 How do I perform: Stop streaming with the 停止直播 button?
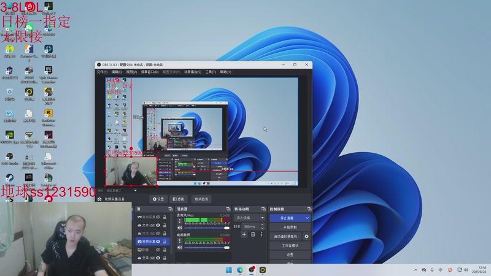point(287,218)
